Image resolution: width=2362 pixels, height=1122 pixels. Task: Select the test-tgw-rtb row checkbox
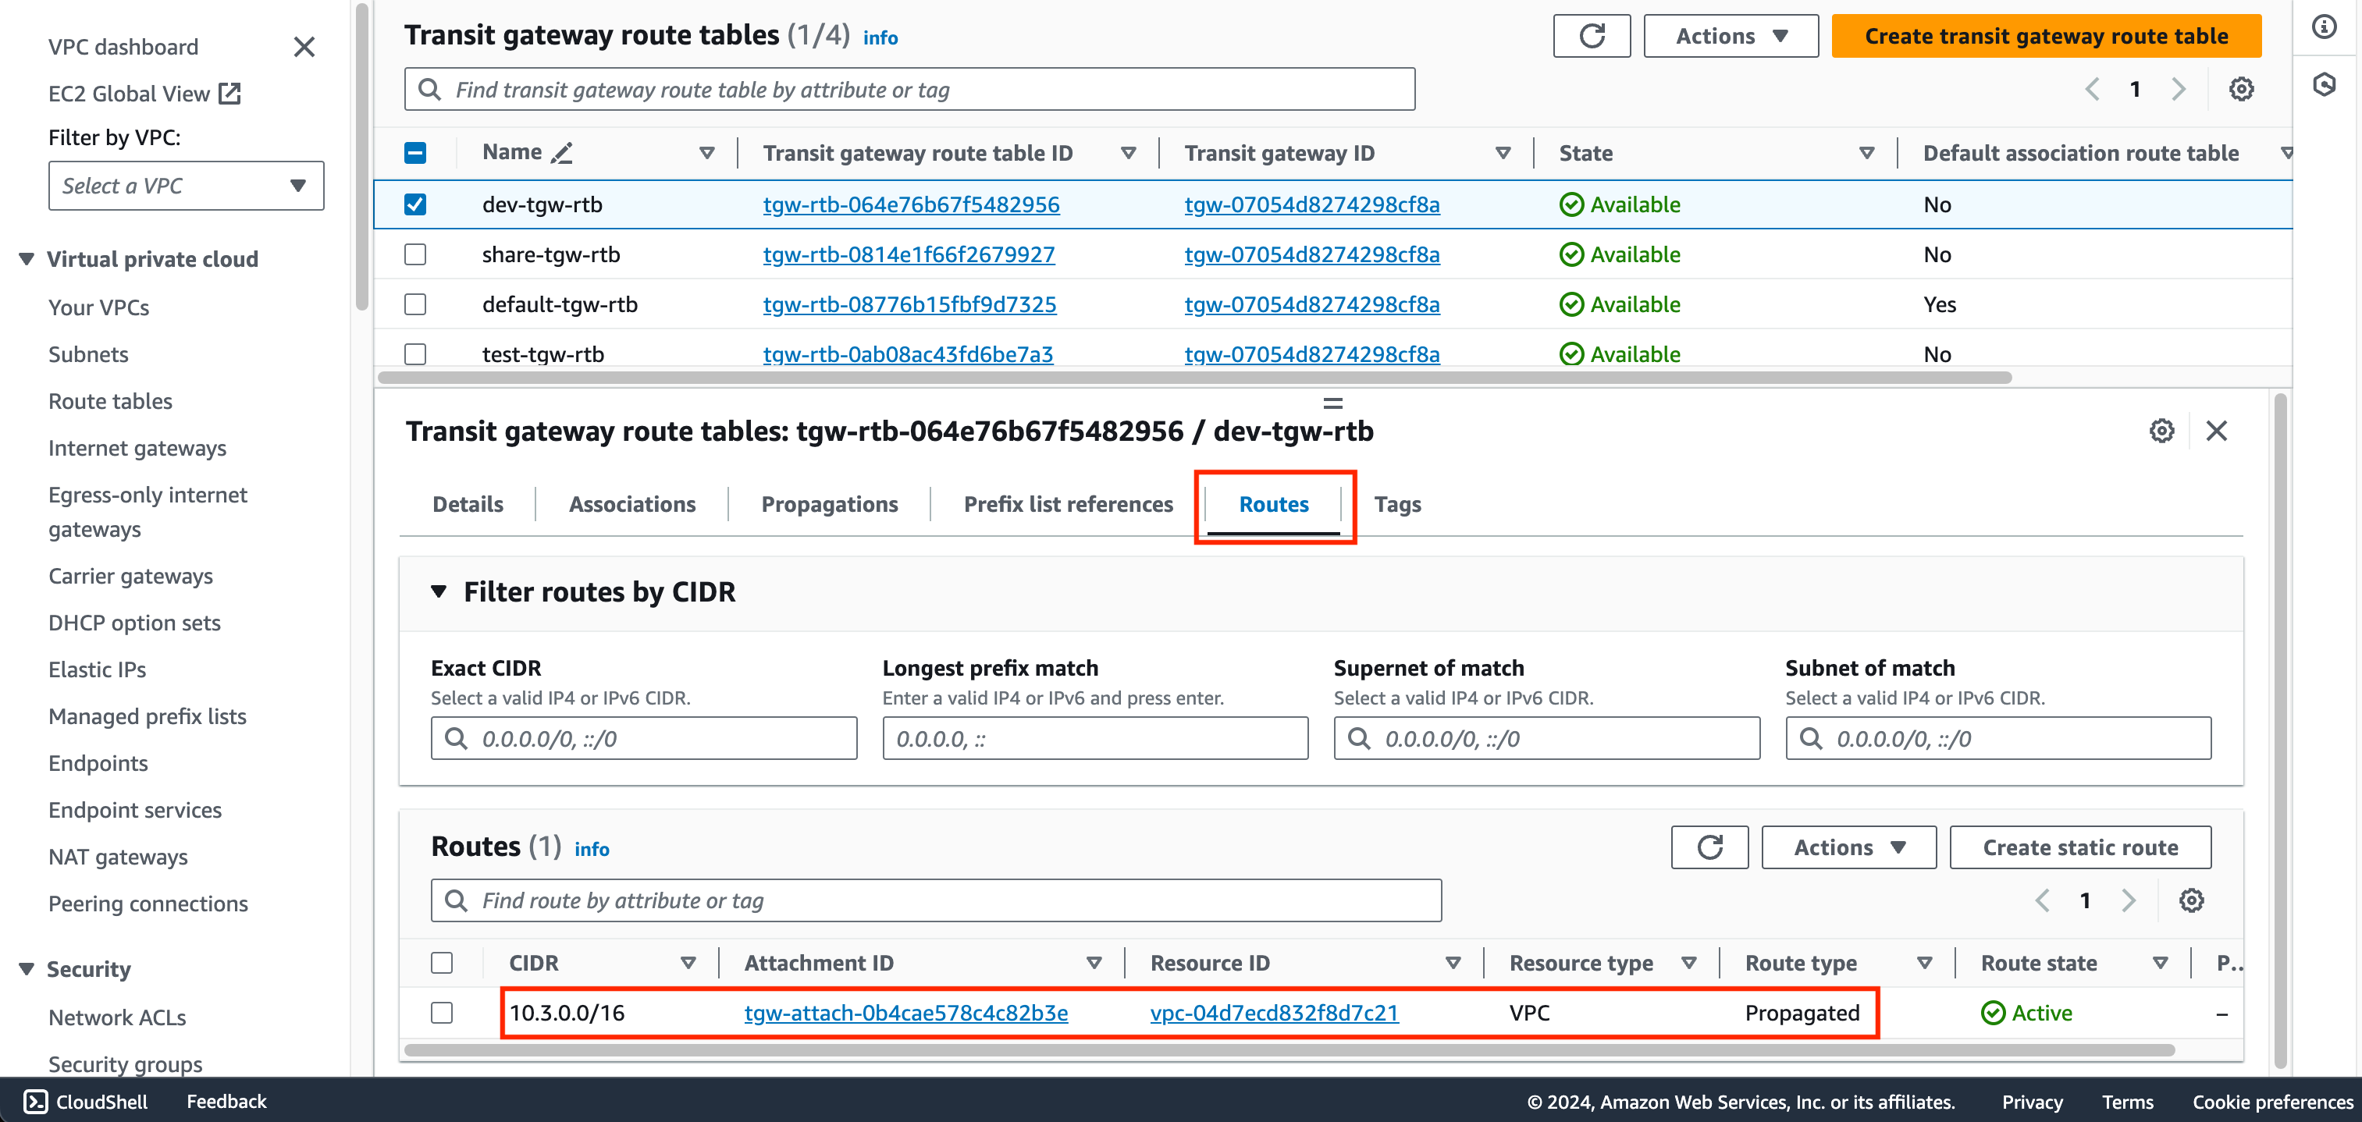click(x=415, y=353)
